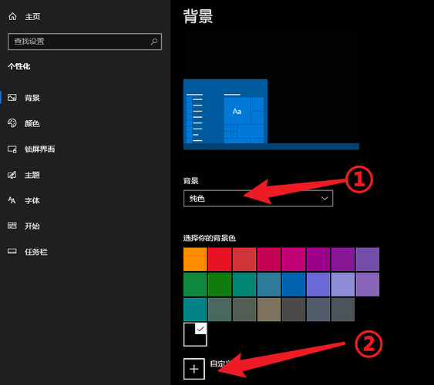The width and height of the screenshot is (434, 385).
Task: Pick the teal swatch in third row
Action: pos(195,310)
